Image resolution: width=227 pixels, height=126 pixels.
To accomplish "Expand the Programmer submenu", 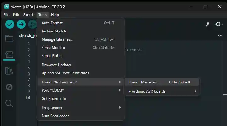I will (x=81, y=108).
